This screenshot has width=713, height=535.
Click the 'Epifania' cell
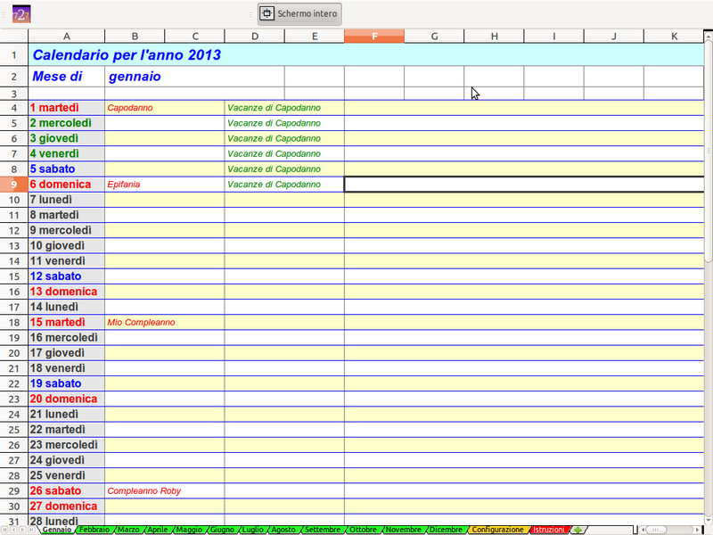pyautogui.click(x=165, y=185)
